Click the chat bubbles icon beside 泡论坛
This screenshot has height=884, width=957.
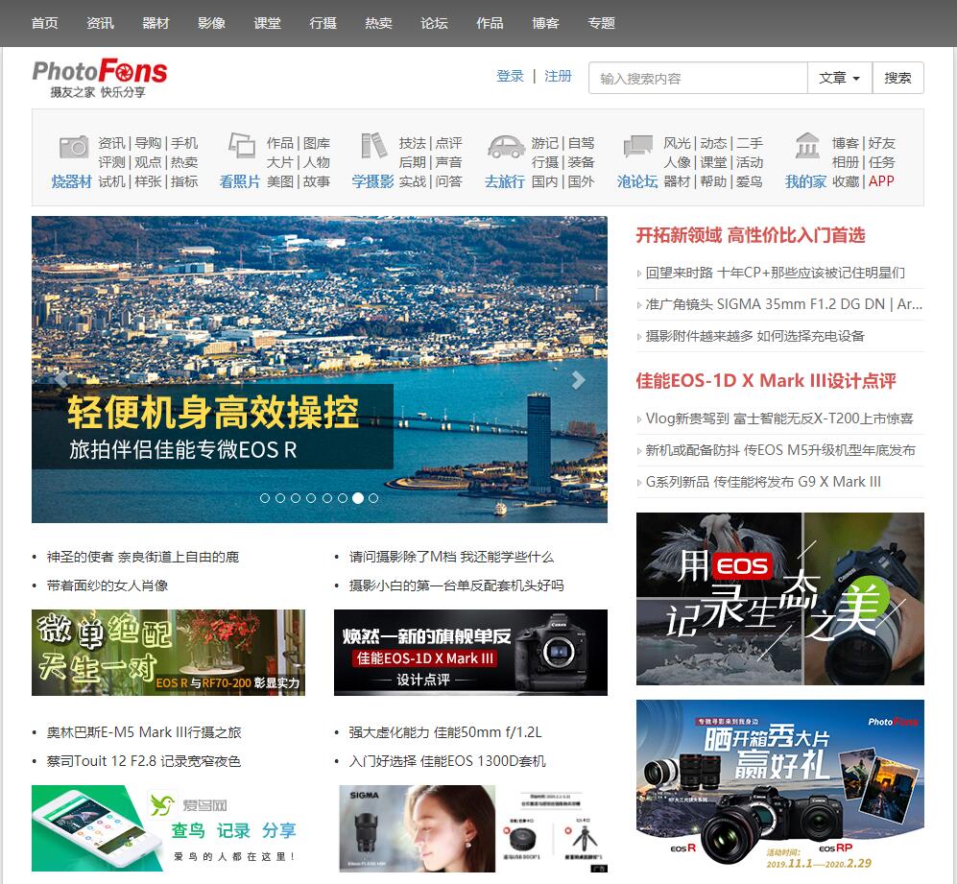[638, 147]
